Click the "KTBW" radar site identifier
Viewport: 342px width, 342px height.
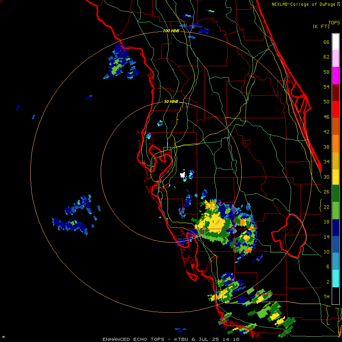point(181,339)
